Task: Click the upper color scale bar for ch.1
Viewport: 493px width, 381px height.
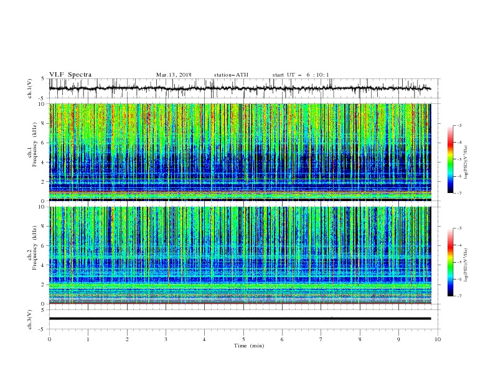Action: [451, 159]
